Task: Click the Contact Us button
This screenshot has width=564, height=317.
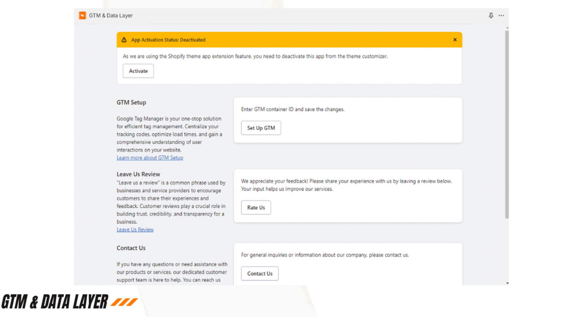Action: (260, 273)
